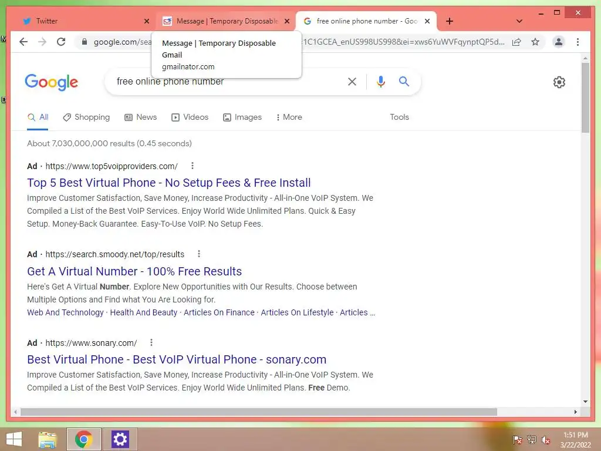Click the scroll right arrow

[x=575, y=412]
